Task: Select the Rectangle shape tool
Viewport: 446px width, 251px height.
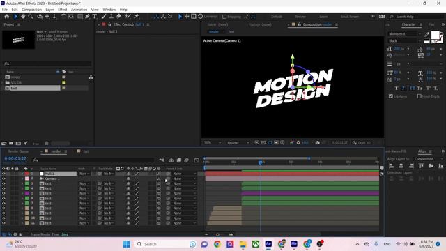Action: (80, 17)
